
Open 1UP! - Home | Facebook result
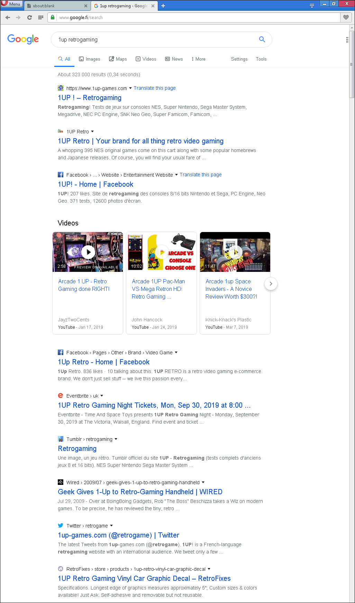click(95, 184)
